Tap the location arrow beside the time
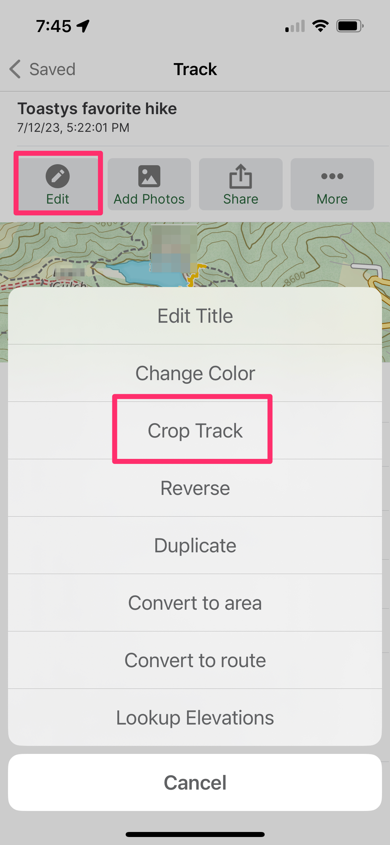Screen dimensions: 390x845 pos(83,26)
